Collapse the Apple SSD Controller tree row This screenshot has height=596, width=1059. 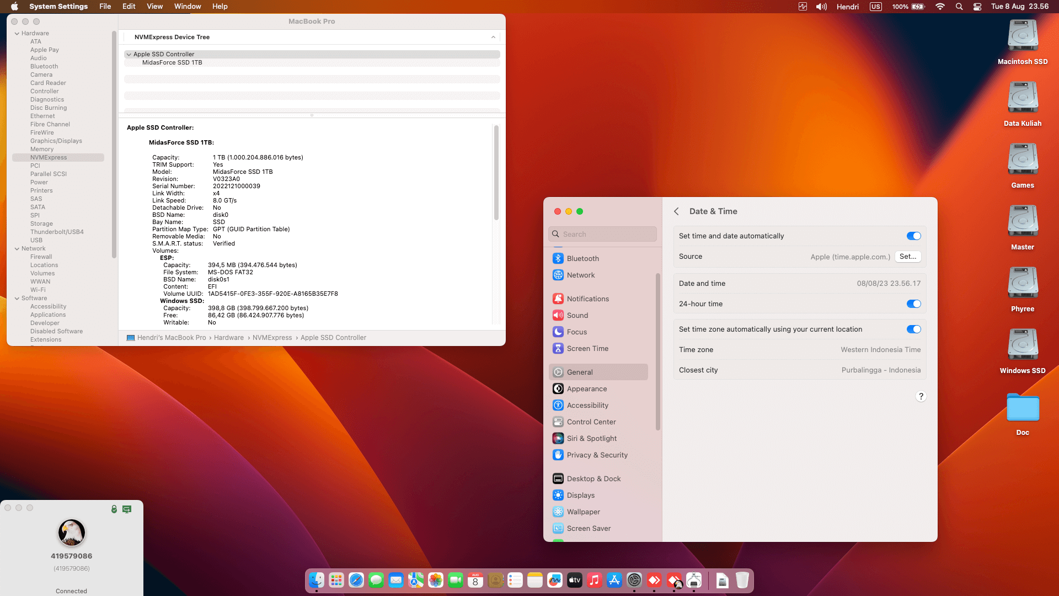pyautogui.click(x=129, y=54)
